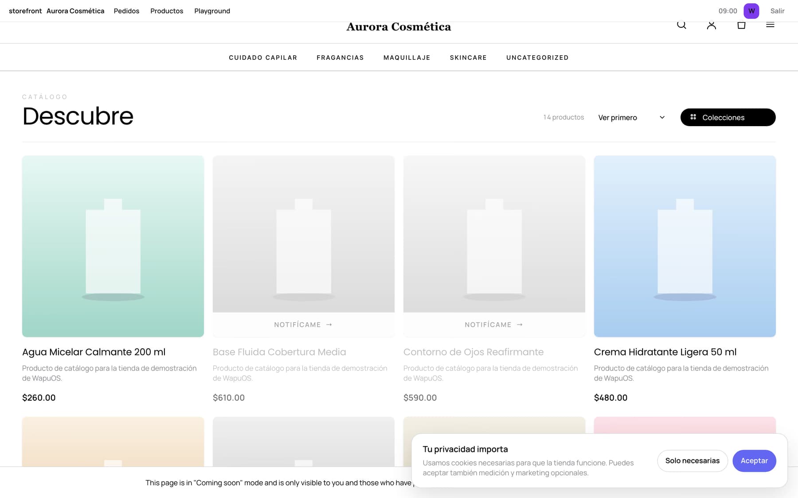Screen dimensions: 798x498
Task: Open the search icon in store header
Action: click(681, 25)
